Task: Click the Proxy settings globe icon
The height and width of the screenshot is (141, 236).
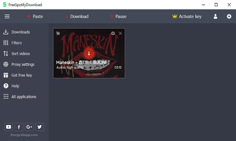Action: coord(6,64)
